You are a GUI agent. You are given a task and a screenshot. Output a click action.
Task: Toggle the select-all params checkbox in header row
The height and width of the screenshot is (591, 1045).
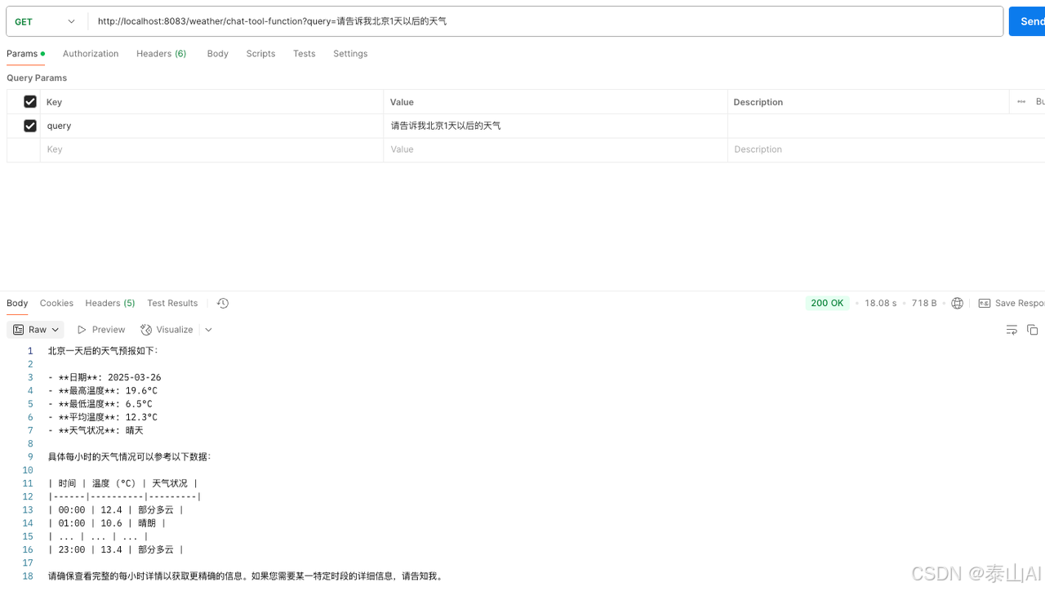[30, 102]
